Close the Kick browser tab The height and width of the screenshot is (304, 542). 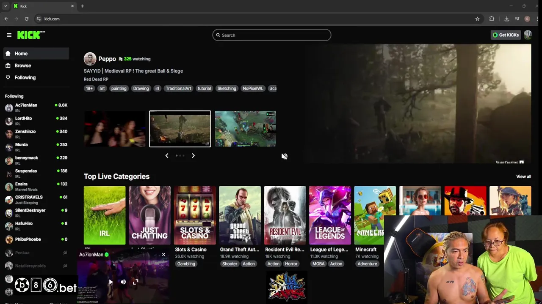click(x=72, y=6)
